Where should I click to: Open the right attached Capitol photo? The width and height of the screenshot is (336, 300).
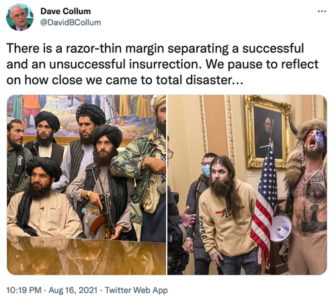[247, 185]
